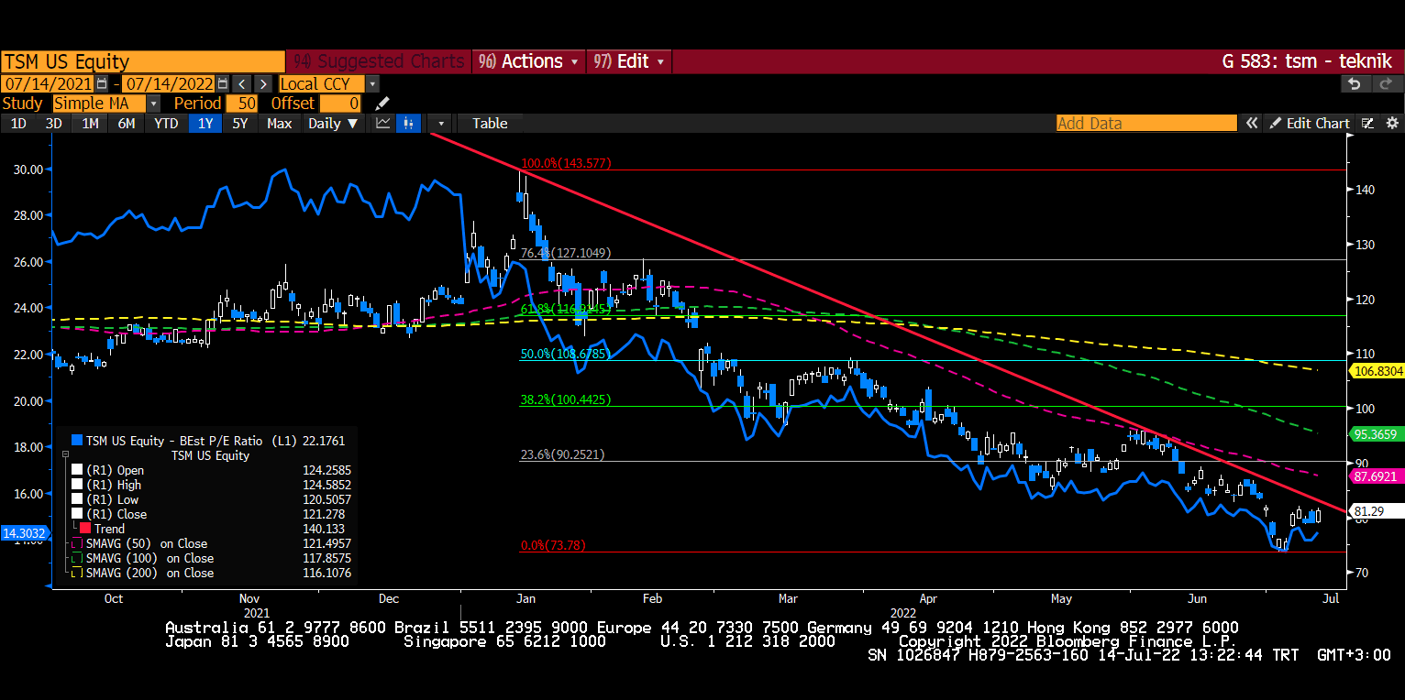Open 94) Suggested Charts
The image size is (1405, 700).
pyautogui.click(x=379, y=61)
